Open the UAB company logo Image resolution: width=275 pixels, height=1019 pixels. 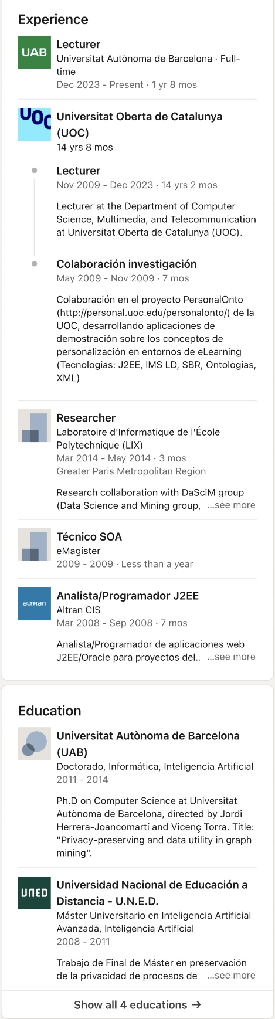tap(35, 52)
